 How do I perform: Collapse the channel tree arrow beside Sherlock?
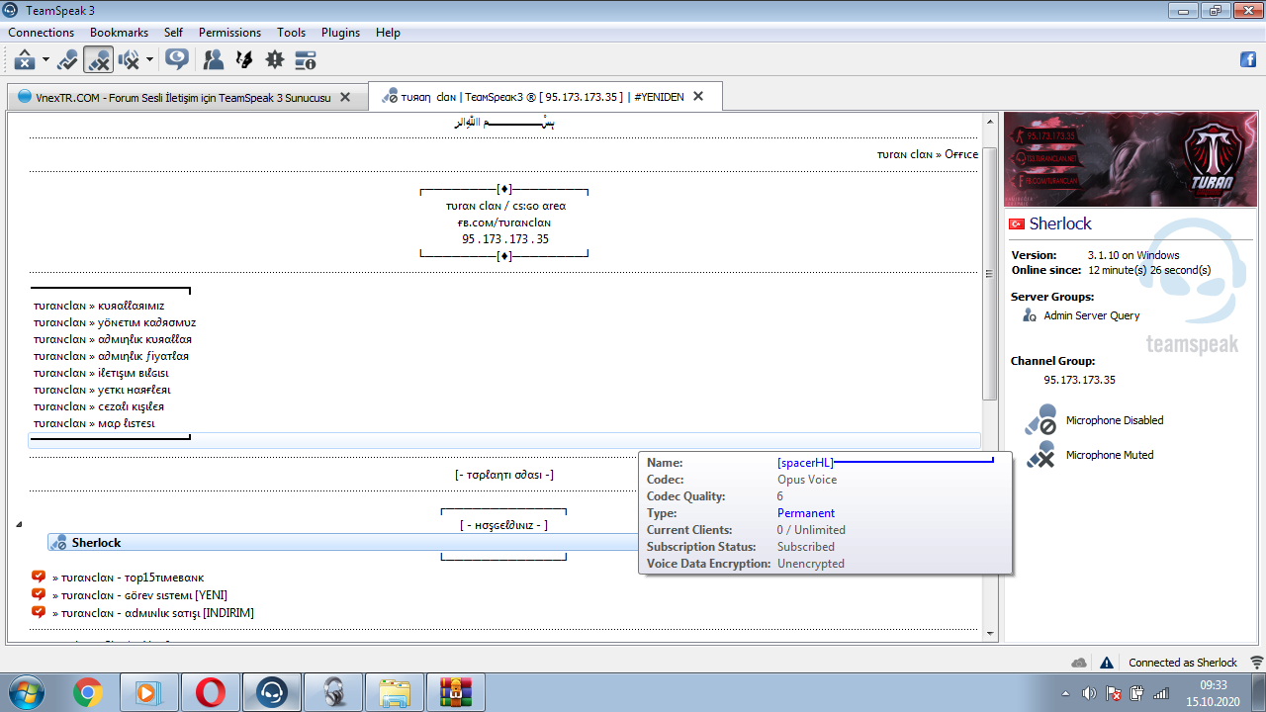pyautogui.click(x=20, y=525)
